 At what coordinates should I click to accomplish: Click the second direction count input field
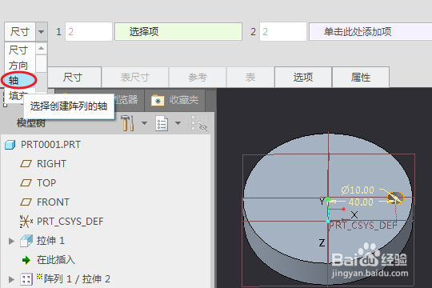pyautogui.click(x=283, y=32)
